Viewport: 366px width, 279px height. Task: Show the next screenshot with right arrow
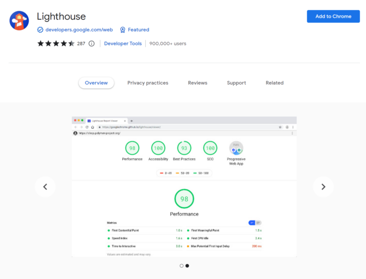(323, 187)
